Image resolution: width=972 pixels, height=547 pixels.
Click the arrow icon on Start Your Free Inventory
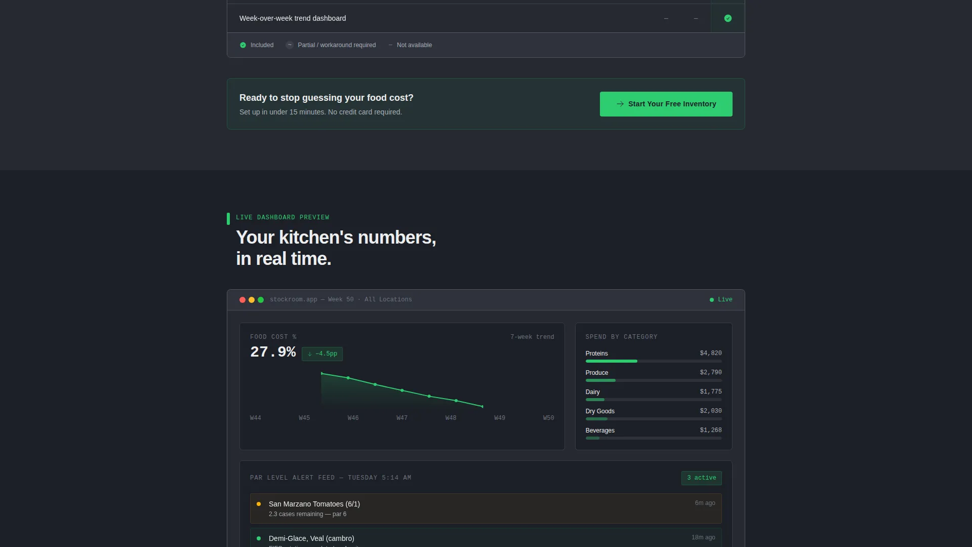(x=620, y=104)
